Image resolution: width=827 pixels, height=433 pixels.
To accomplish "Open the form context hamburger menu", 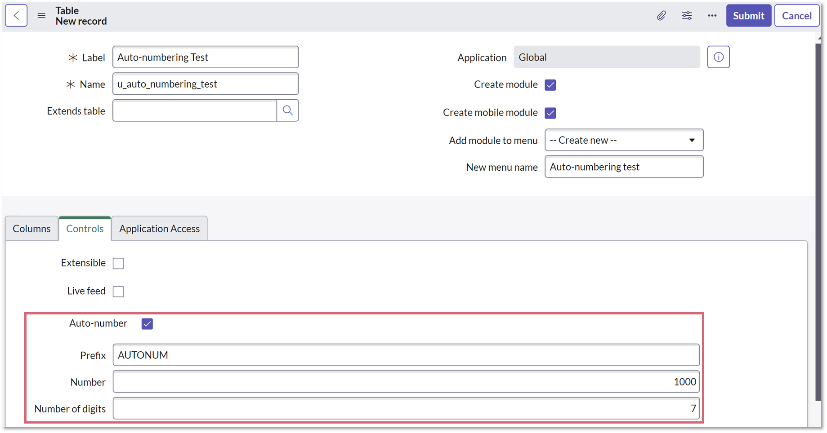I will coord(41,15).
